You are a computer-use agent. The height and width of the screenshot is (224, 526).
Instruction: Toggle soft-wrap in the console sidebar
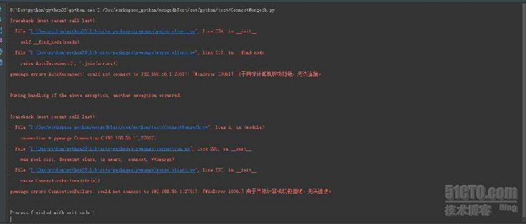[1, 31]
